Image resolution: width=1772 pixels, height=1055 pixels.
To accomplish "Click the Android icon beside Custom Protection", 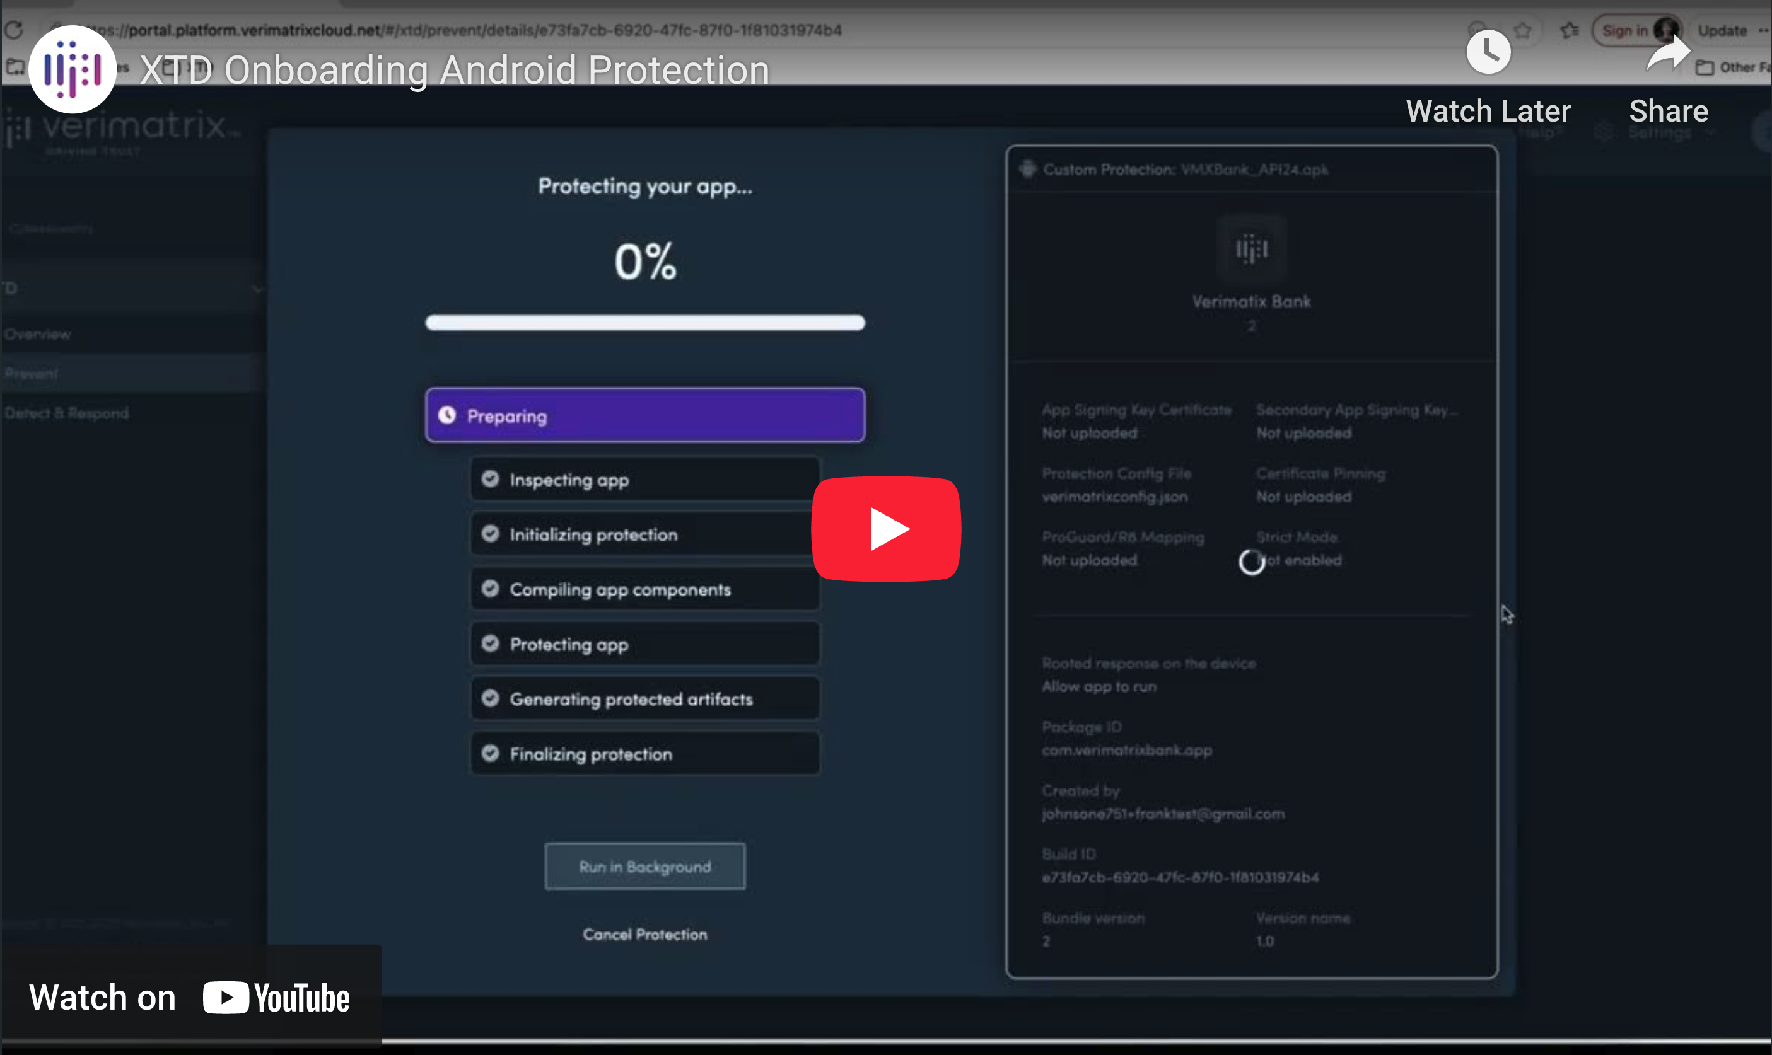I will (1027, 169).
